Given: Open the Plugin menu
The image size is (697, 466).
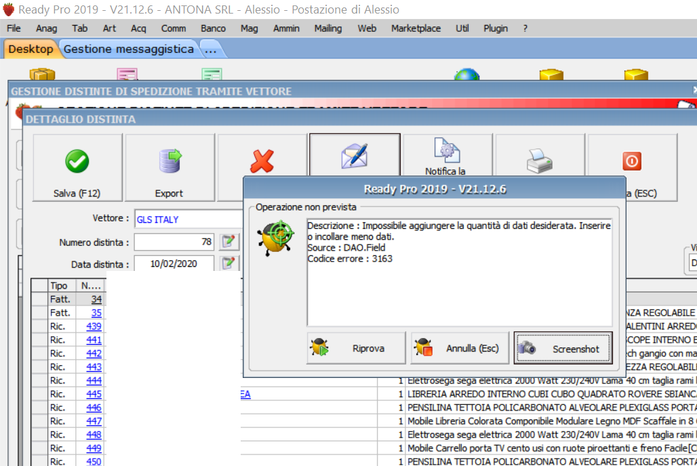Looking at the screenshot, I should [x=496, y=28].
